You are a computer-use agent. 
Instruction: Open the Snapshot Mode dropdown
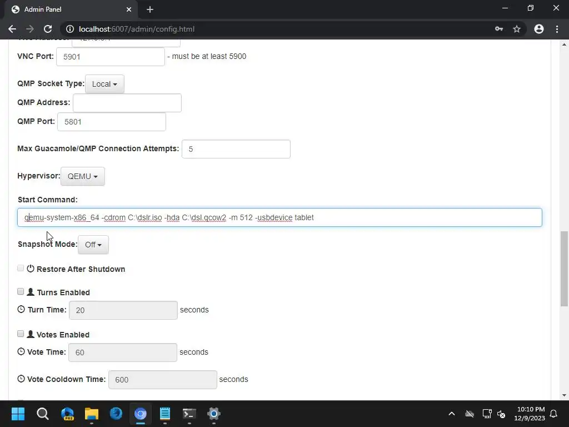(93, 245)
